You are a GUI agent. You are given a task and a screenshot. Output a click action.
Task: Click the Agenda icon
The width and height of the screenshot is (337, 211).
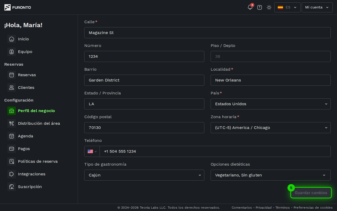[12, 136]
